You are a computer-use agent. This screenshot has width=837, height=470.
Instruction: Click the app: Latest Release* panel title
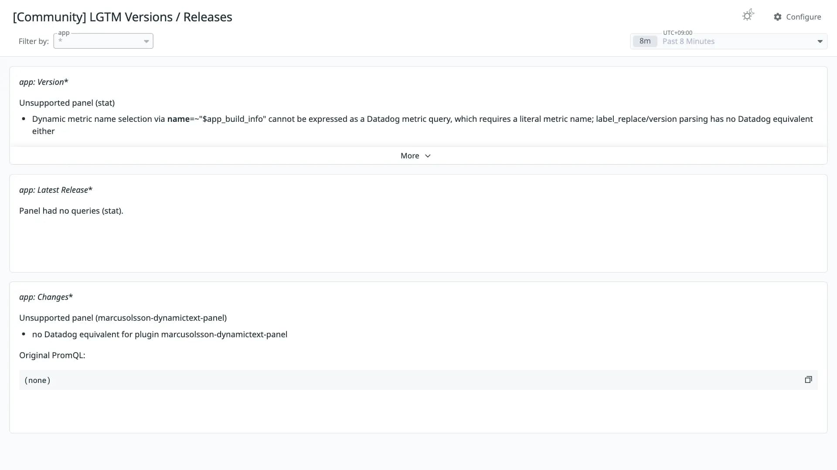56,190
